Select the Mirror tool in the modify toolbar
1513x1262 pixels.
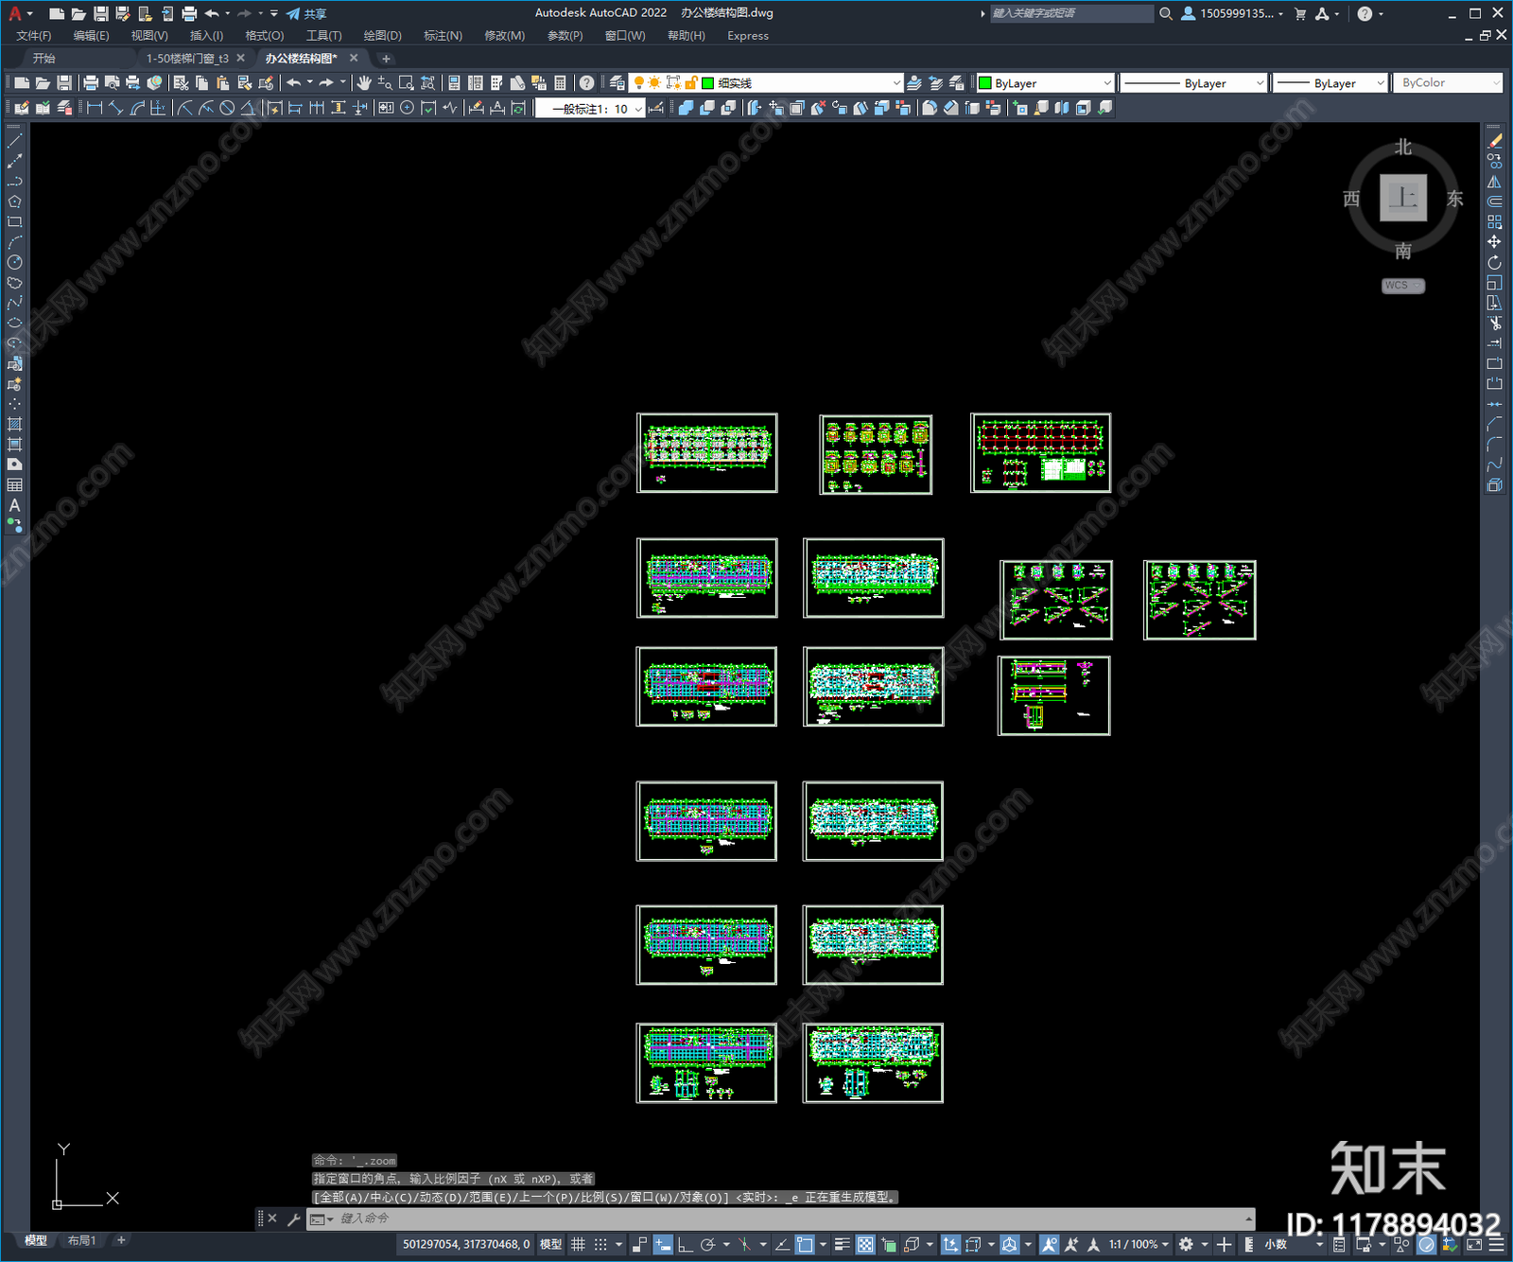[x=1495, y=182]
